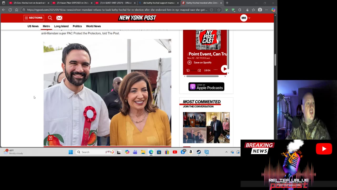This screenshot has width=337, height=190.
Task: Open weather widget showing 40°F
Action: click(13, 152)
